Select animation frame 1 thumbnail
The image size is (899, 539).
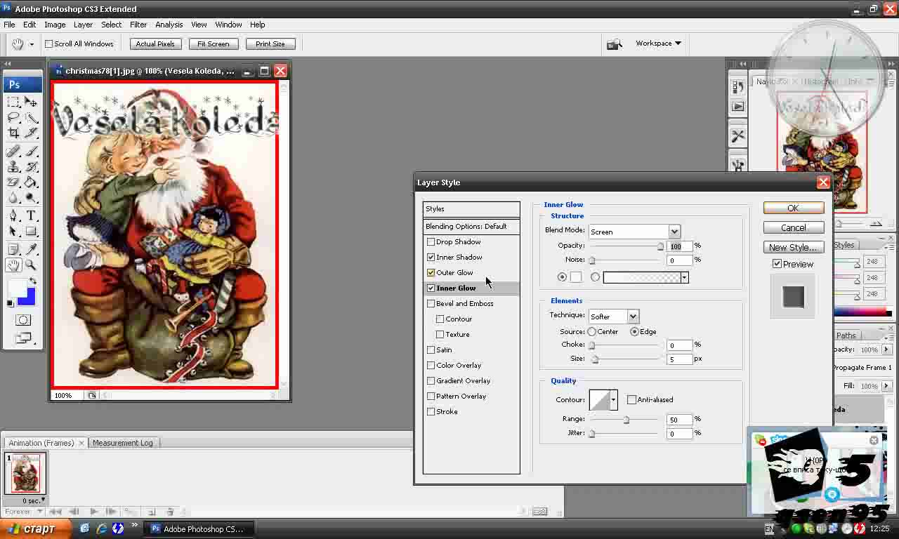[x=26, y=474]
